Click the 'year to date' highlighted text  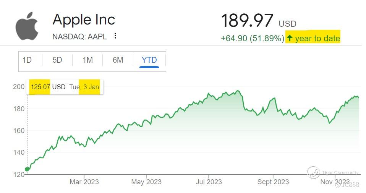(317, 38)
